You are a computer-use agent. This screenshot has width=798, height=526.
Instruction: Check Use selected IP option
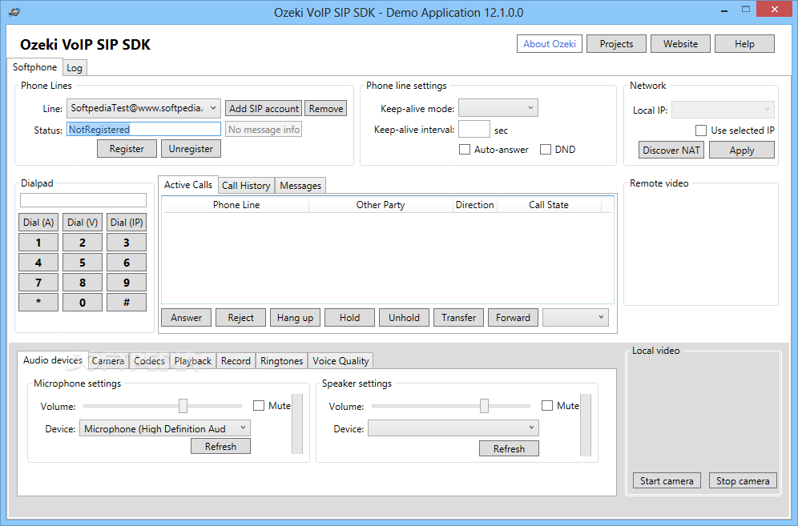(x=701, y=130)
